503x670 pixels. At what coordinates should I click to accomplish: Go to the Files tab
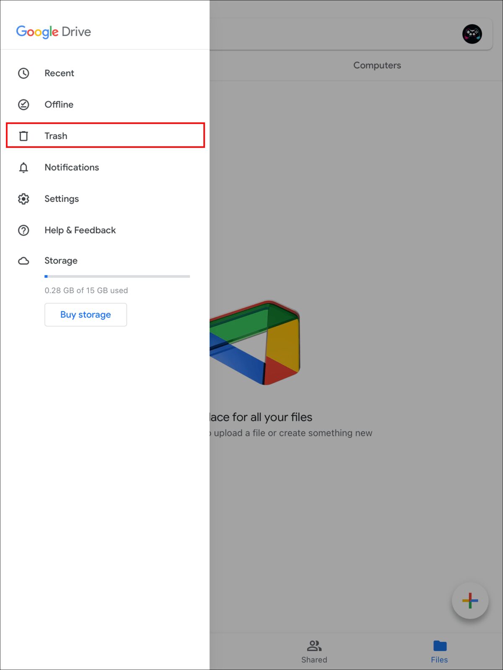tap(439, 651)
